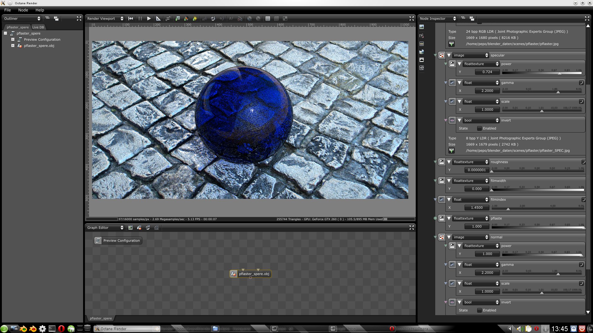This screenshot has width=593, height=333.
Task: Open the Render Viewport panel dropdown
Action: pos(105,18)
